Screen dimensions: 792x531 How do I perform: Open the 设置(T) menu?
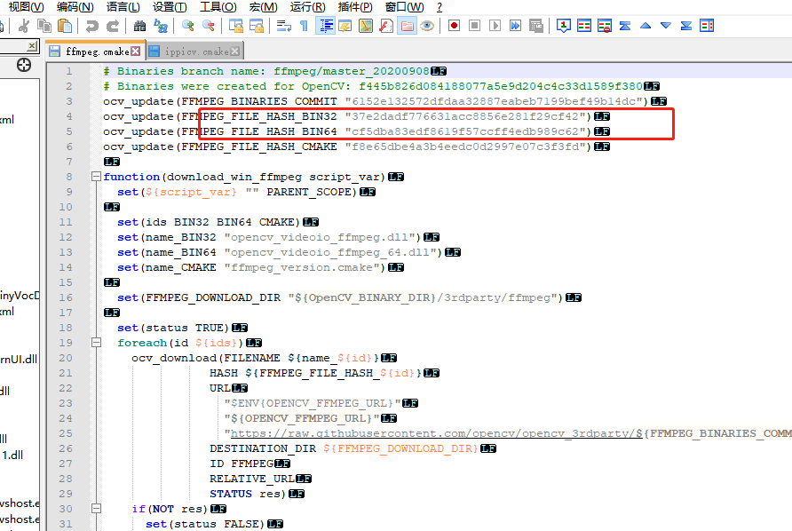[x=170, y=7]
